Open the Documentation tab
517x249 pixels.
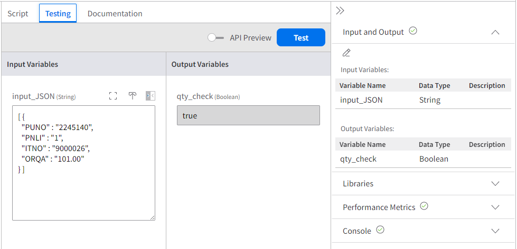point(115,14)
